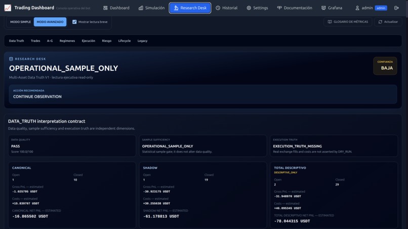This screenshot has width=408, height=229.
Task: Click canonical costs +15.839707 USDT
Action: pos(25,204)
